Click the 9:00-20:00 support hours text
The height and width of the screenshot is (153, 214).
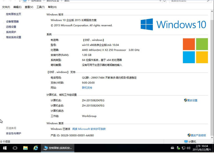point(88,83)
